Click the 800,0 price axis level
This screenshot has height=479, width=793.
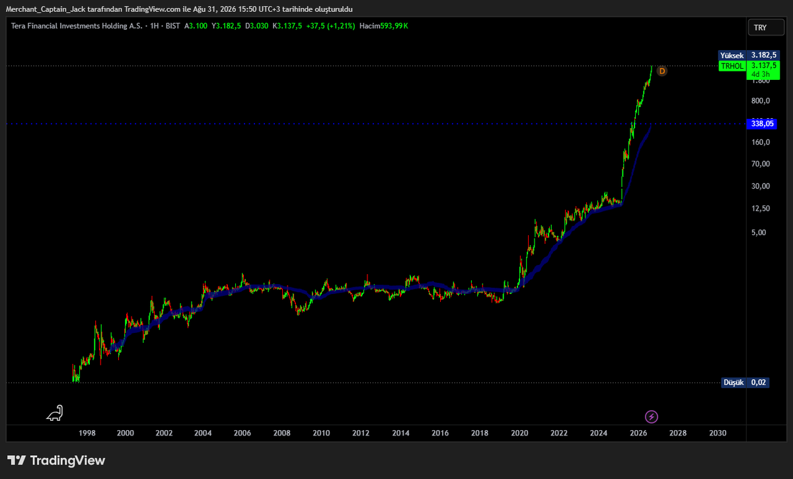[760, 101]
